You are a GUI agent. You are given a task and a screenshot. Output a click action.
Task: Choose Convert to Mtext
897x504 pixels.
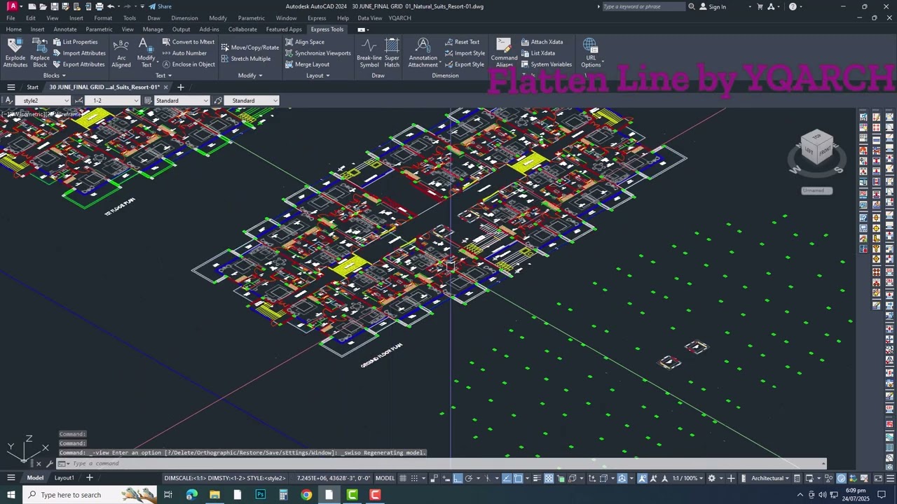(188, 42)
